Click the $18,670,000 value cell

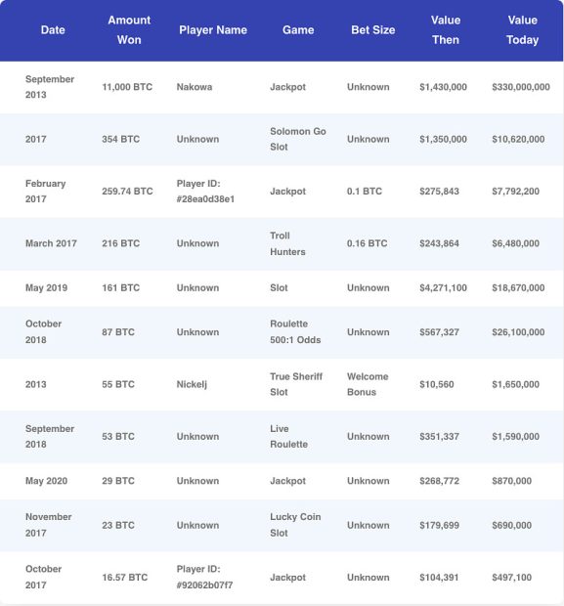pyautogui.click(x=518, y=288)
